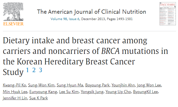178x107 pixels.
Task: Open footnote 1 beside the title
Action: [x=28, y=70]
